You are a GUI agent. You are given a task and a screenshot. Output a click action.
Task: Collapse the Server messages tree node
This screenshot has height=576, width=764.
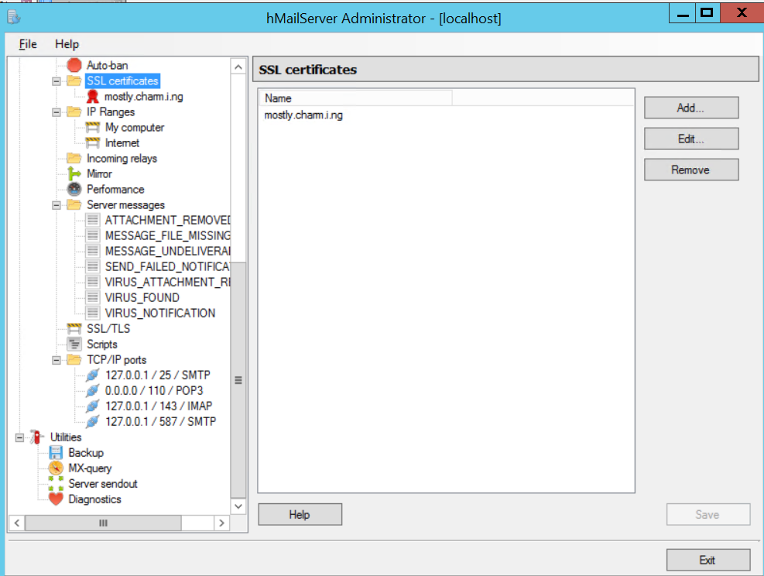point(57,205)
